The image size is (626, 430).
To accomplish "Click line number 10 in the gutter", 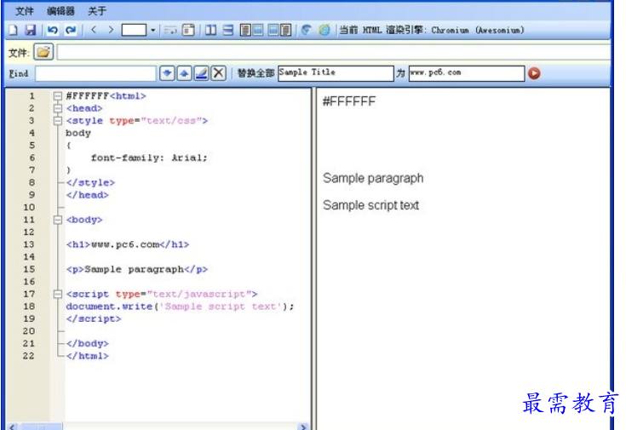I will coord(29,207).
